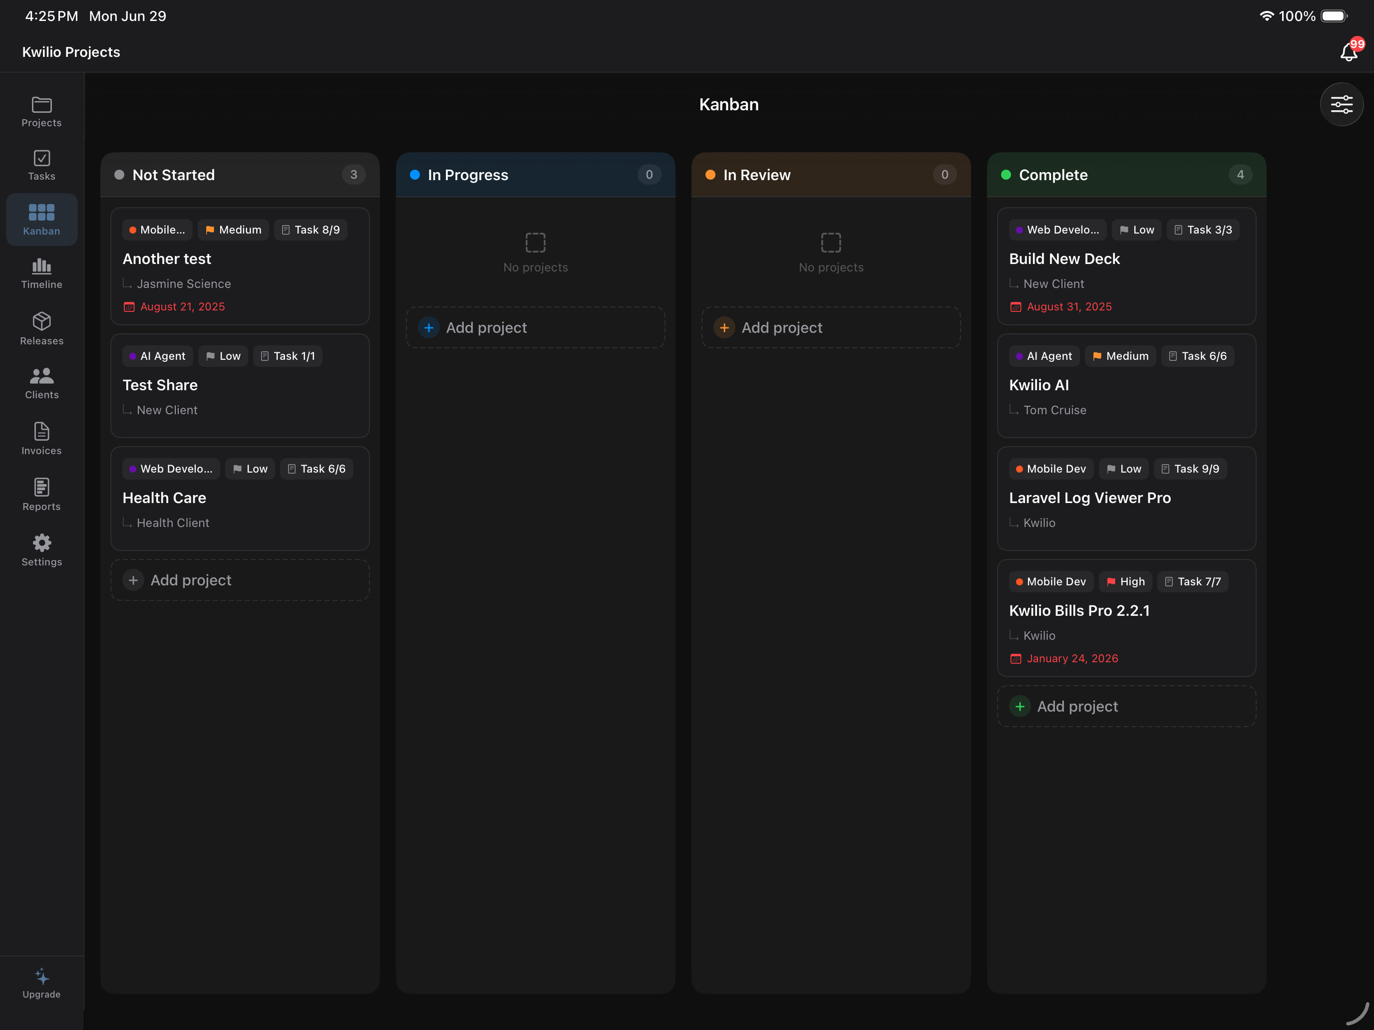This screenshot has height=1030, width=1374.
Task: Click the Kwilio Projects title
Action: 71,52
